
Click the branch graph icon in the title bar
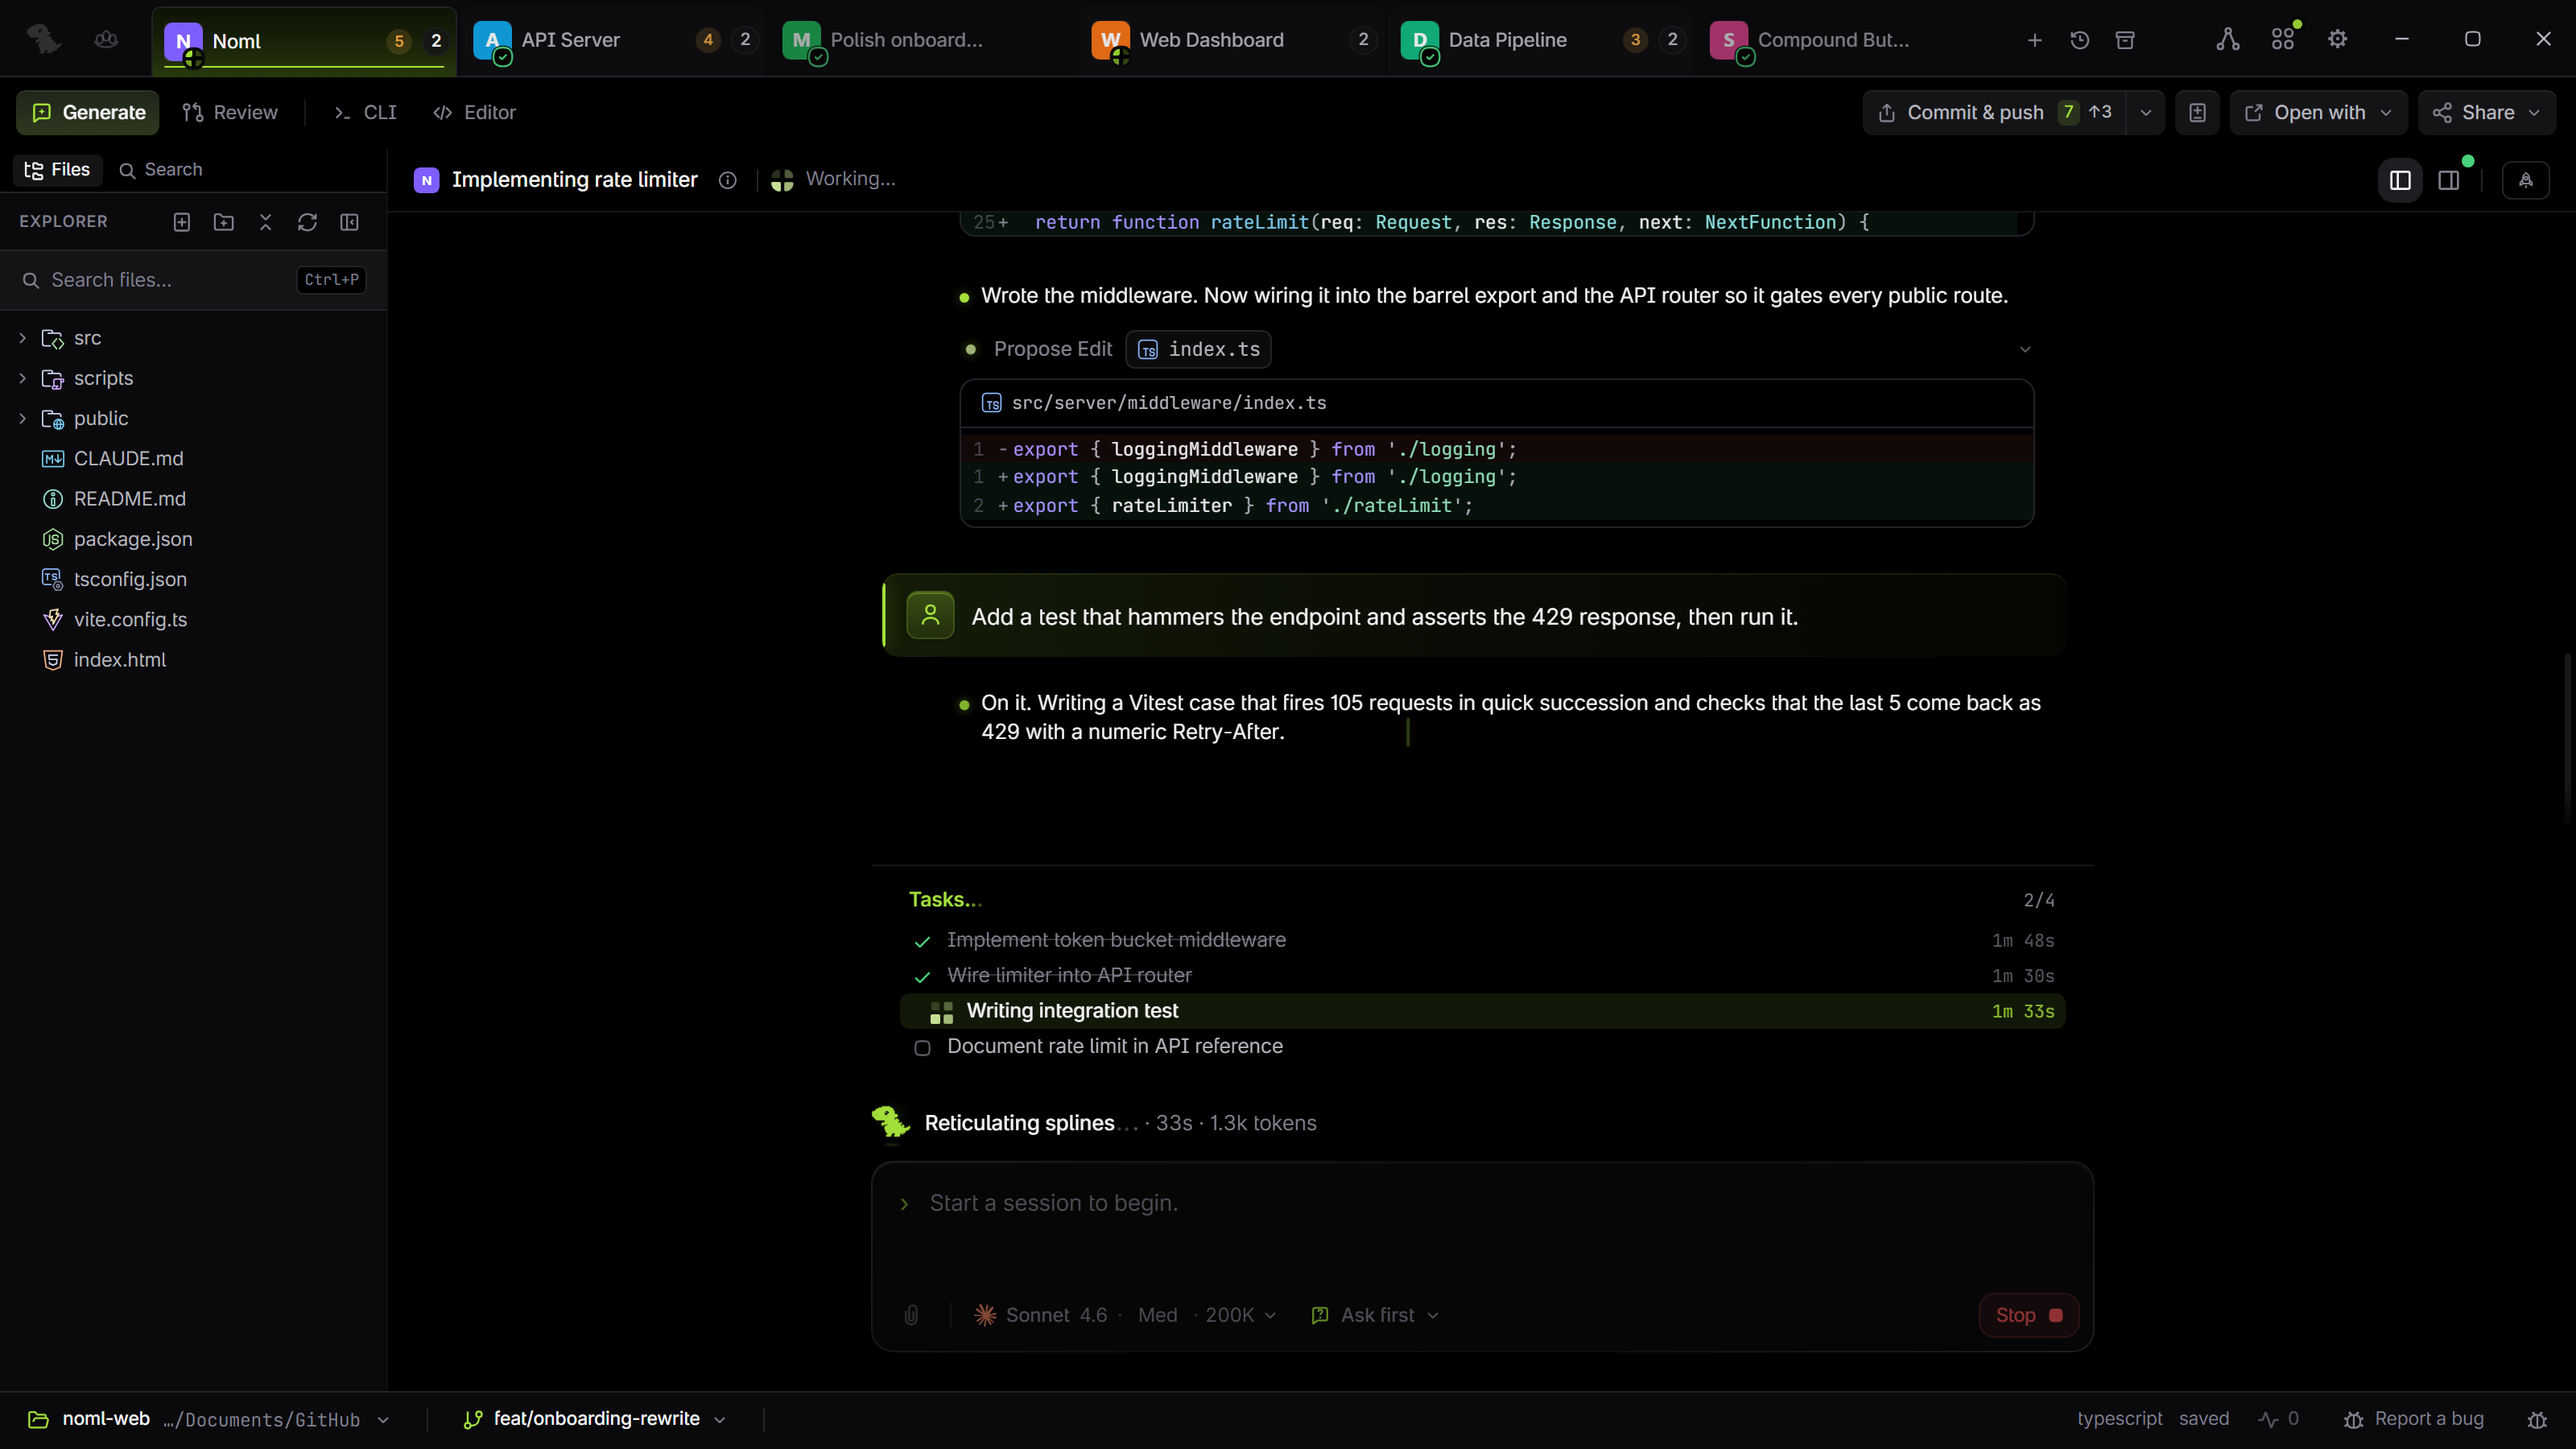click(2227, 39)
